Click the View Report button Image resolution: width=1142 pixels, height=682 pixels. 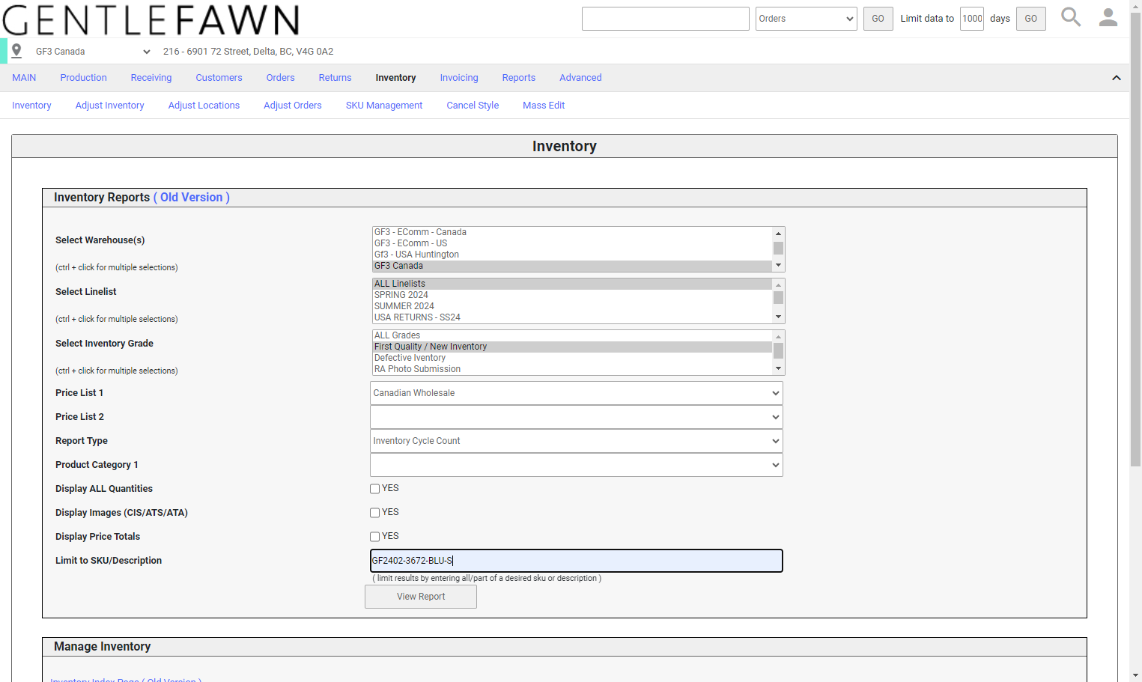click(421, 597)
